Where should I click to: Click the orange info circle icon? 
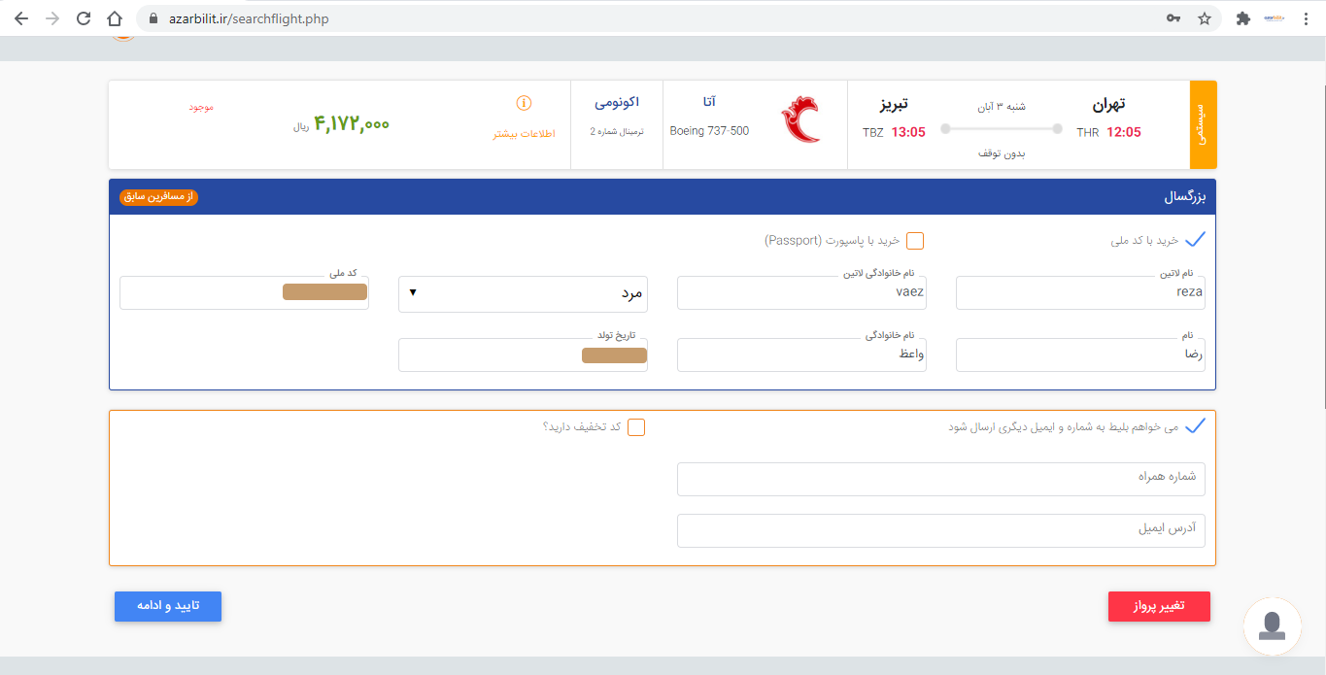pyautogui.click(x=524, y=103)
